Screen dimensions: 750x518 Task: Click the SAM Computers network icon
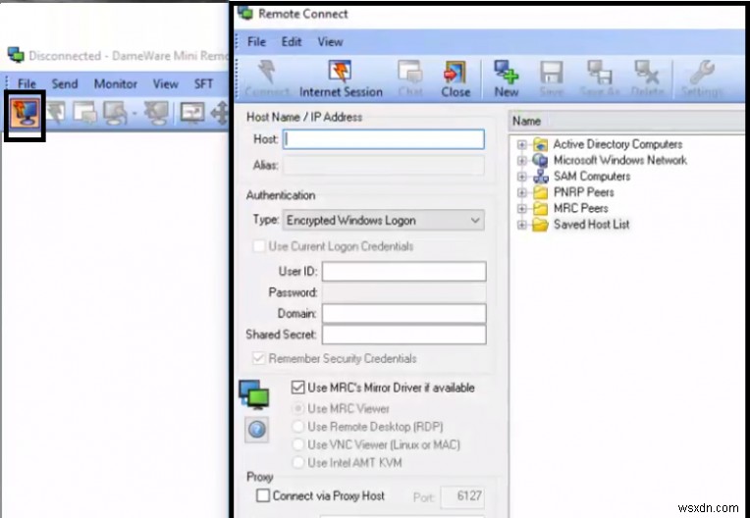pos(540,177)
